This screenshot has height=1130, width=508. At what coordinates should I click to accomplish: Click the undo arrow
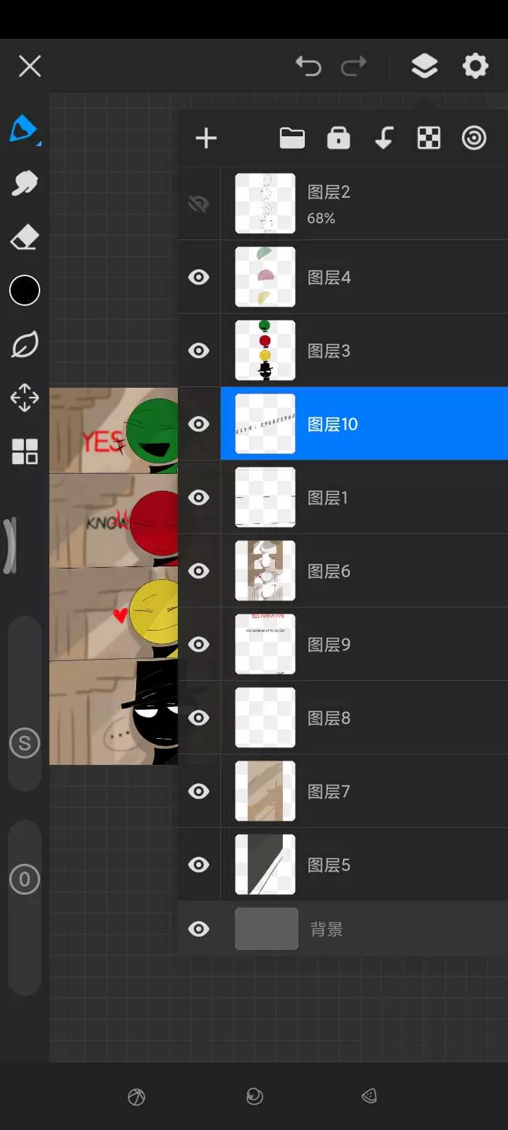[x=308, y=66]
